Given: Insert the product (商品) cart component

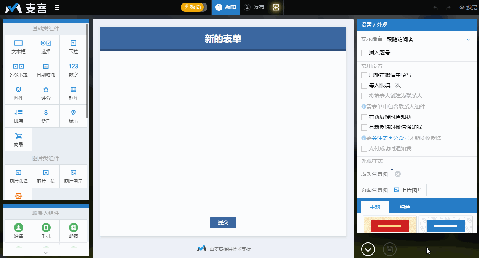Looking at the screenshot, I should pyautogui.click(x=18, y=140).
